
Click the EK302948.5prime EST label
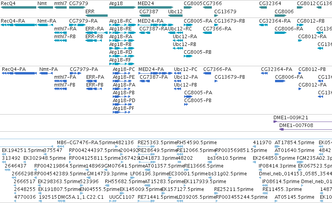45,158
